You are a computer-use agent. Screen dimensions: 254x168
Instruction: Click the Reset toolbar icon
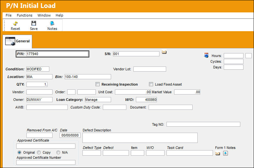(x=15, y=24)
